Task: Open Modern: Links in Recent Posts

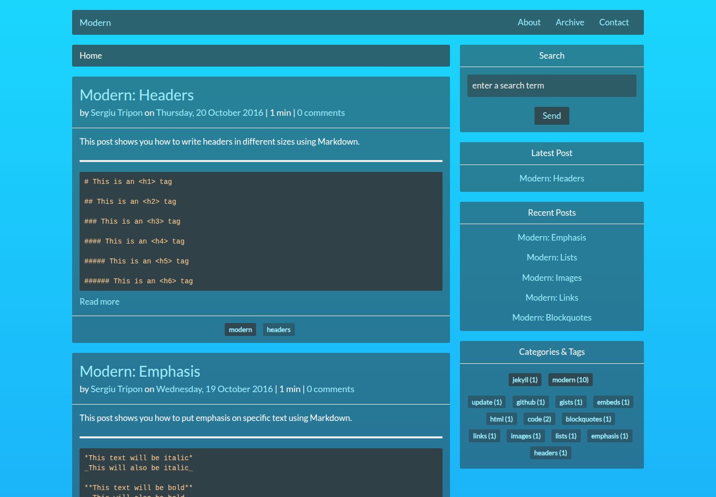Action: pos(551,298)
